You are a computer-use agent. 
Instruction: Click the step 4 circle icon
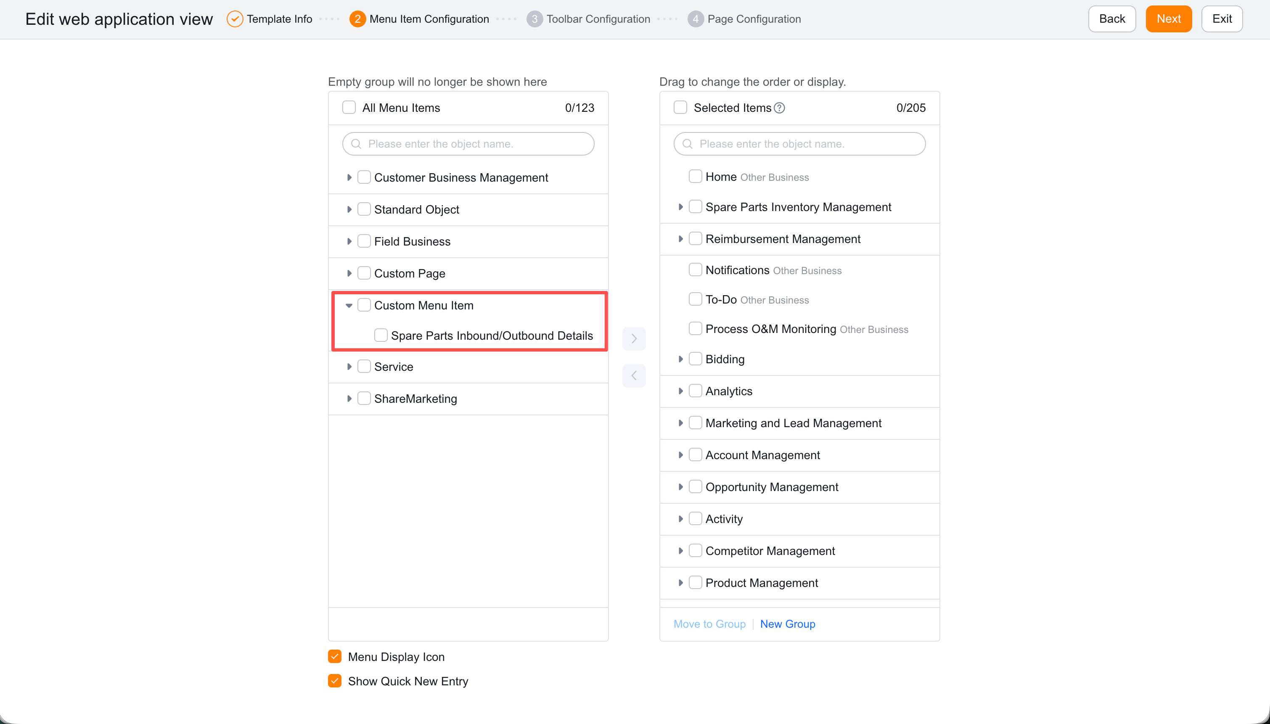(696, 19)
